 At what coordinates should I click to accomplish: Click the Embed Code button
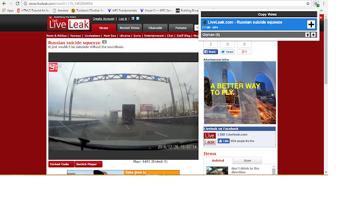point(61,164)
